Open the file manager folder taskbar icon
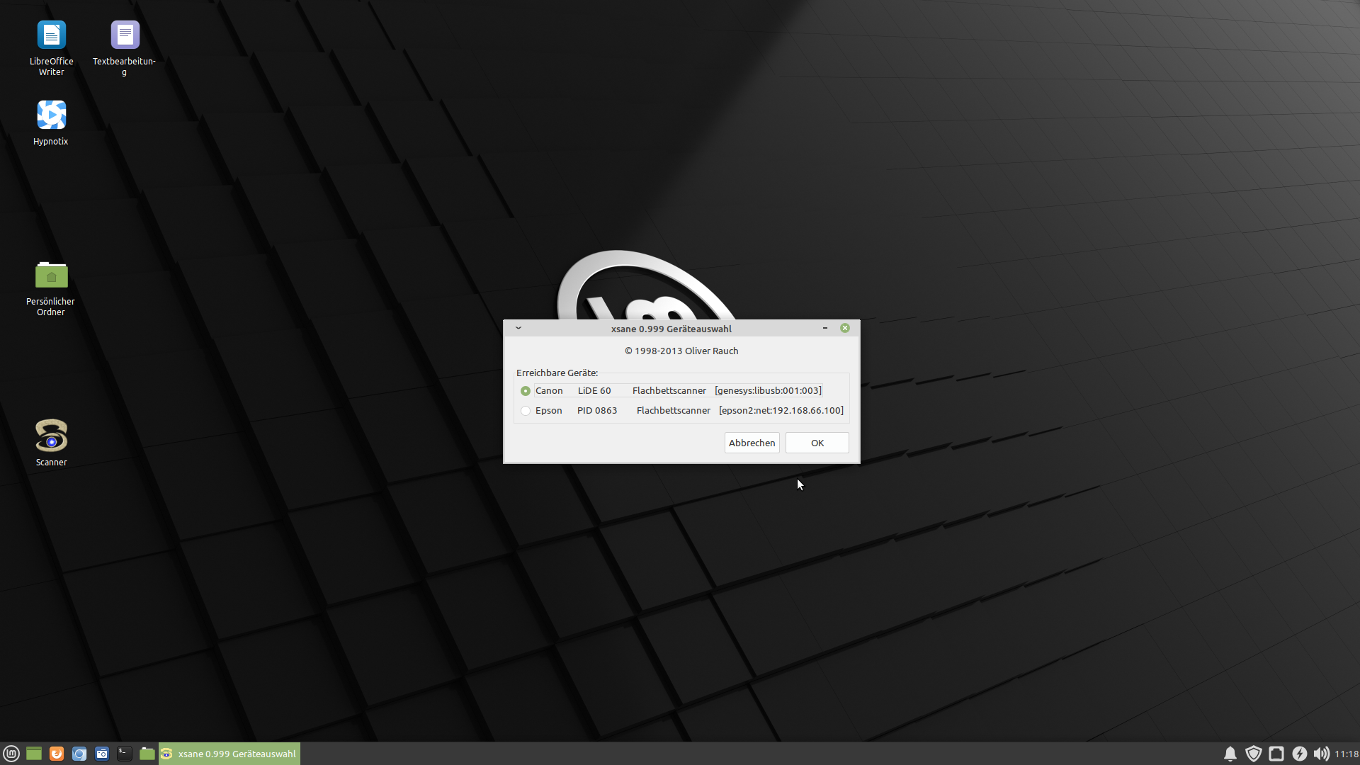The height and width of the screenshot is (765, 1360). pyautogui.click(x=147, y=754)
